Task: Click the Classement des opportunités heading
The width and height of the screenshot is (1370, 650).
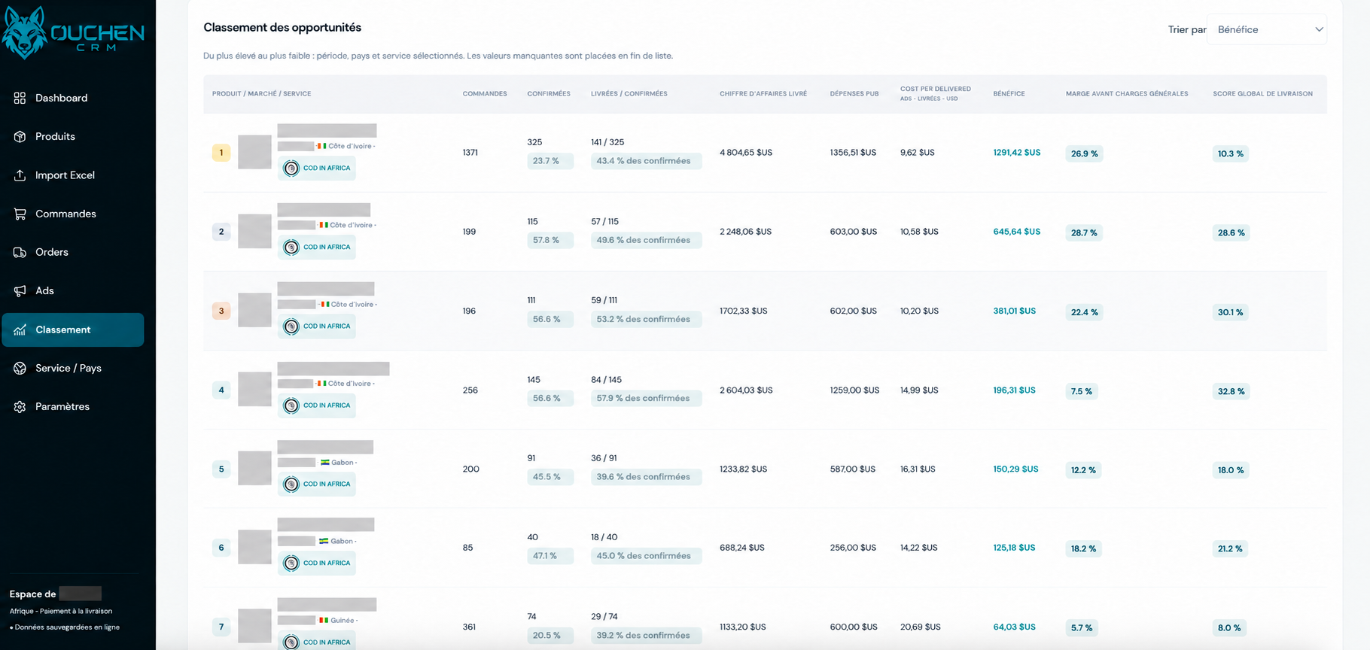Action: click(x=282, y=28)
